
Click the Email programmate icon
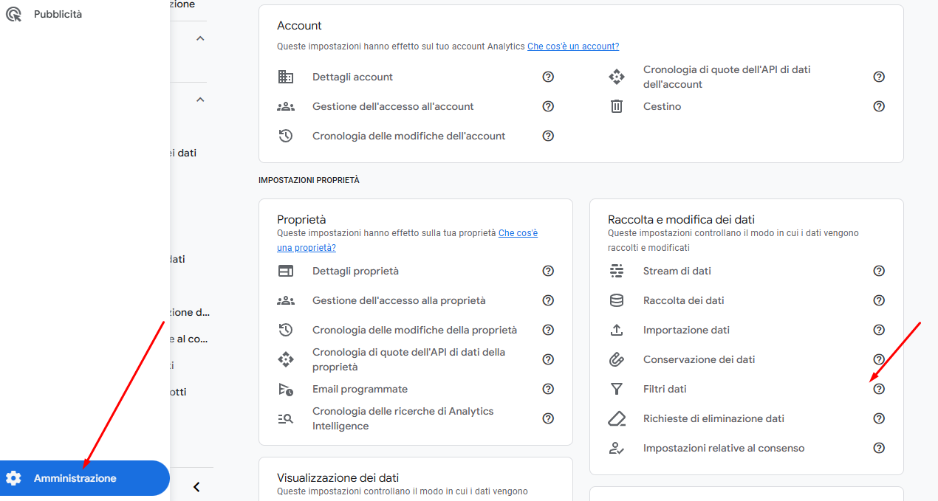[x=286, y=389]
